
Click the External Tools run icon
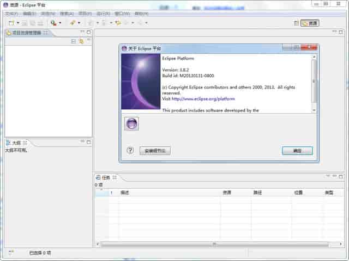coord(53,23)
